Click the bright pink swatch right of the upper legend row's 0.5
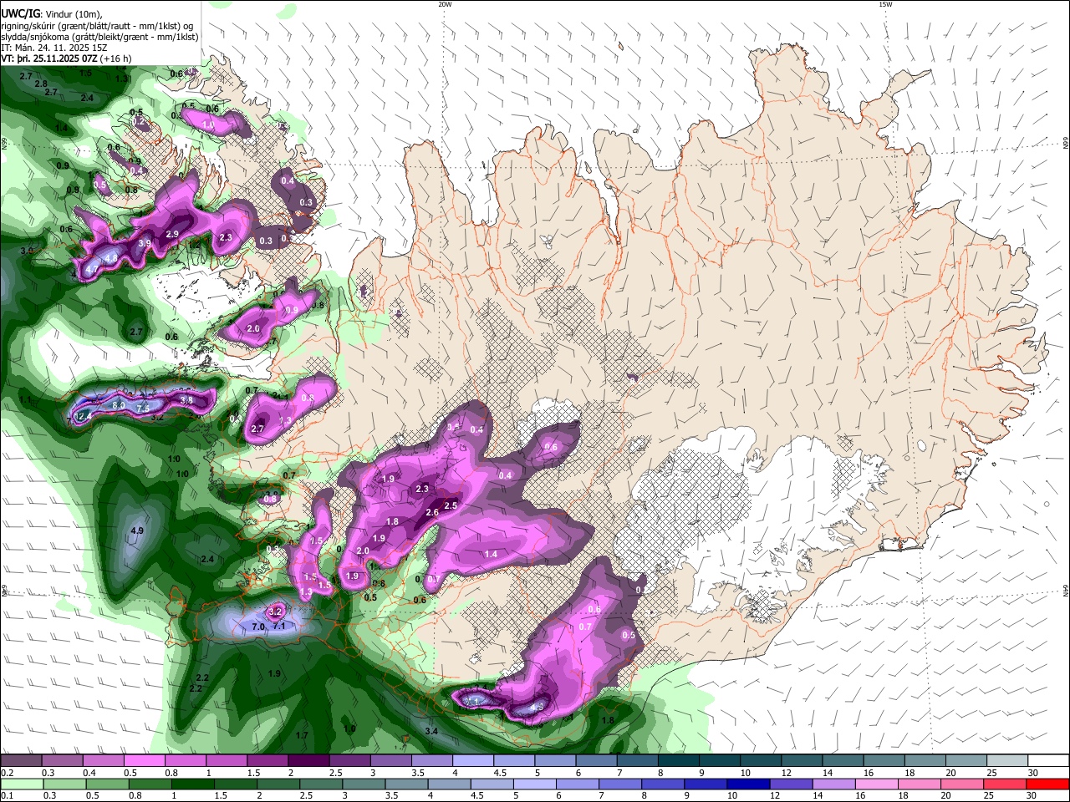 [x=144, y=761]
